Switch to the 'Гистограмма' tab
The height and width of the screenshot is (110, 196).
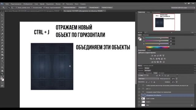tap(156, 12)
